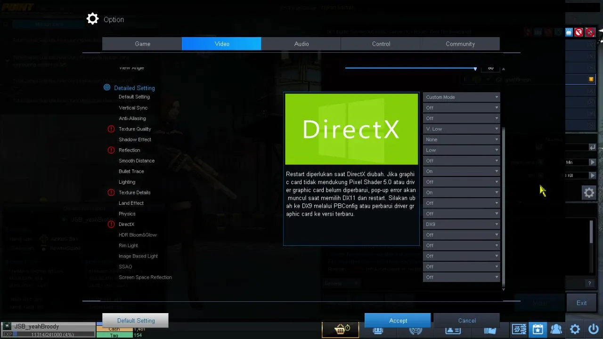Screen dimensions: 603x339
Task: Open the Shadow Effect None dropdown
Action: [x=461, y=139]
